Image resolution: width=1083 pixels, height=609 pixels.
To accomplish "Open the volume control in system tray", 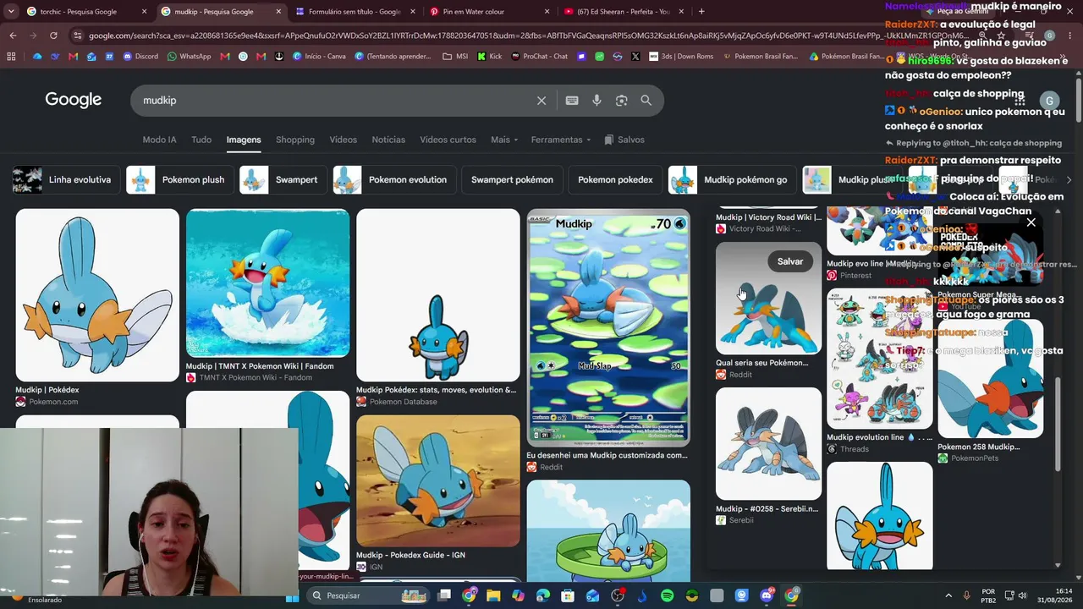I will [1022, 595].
